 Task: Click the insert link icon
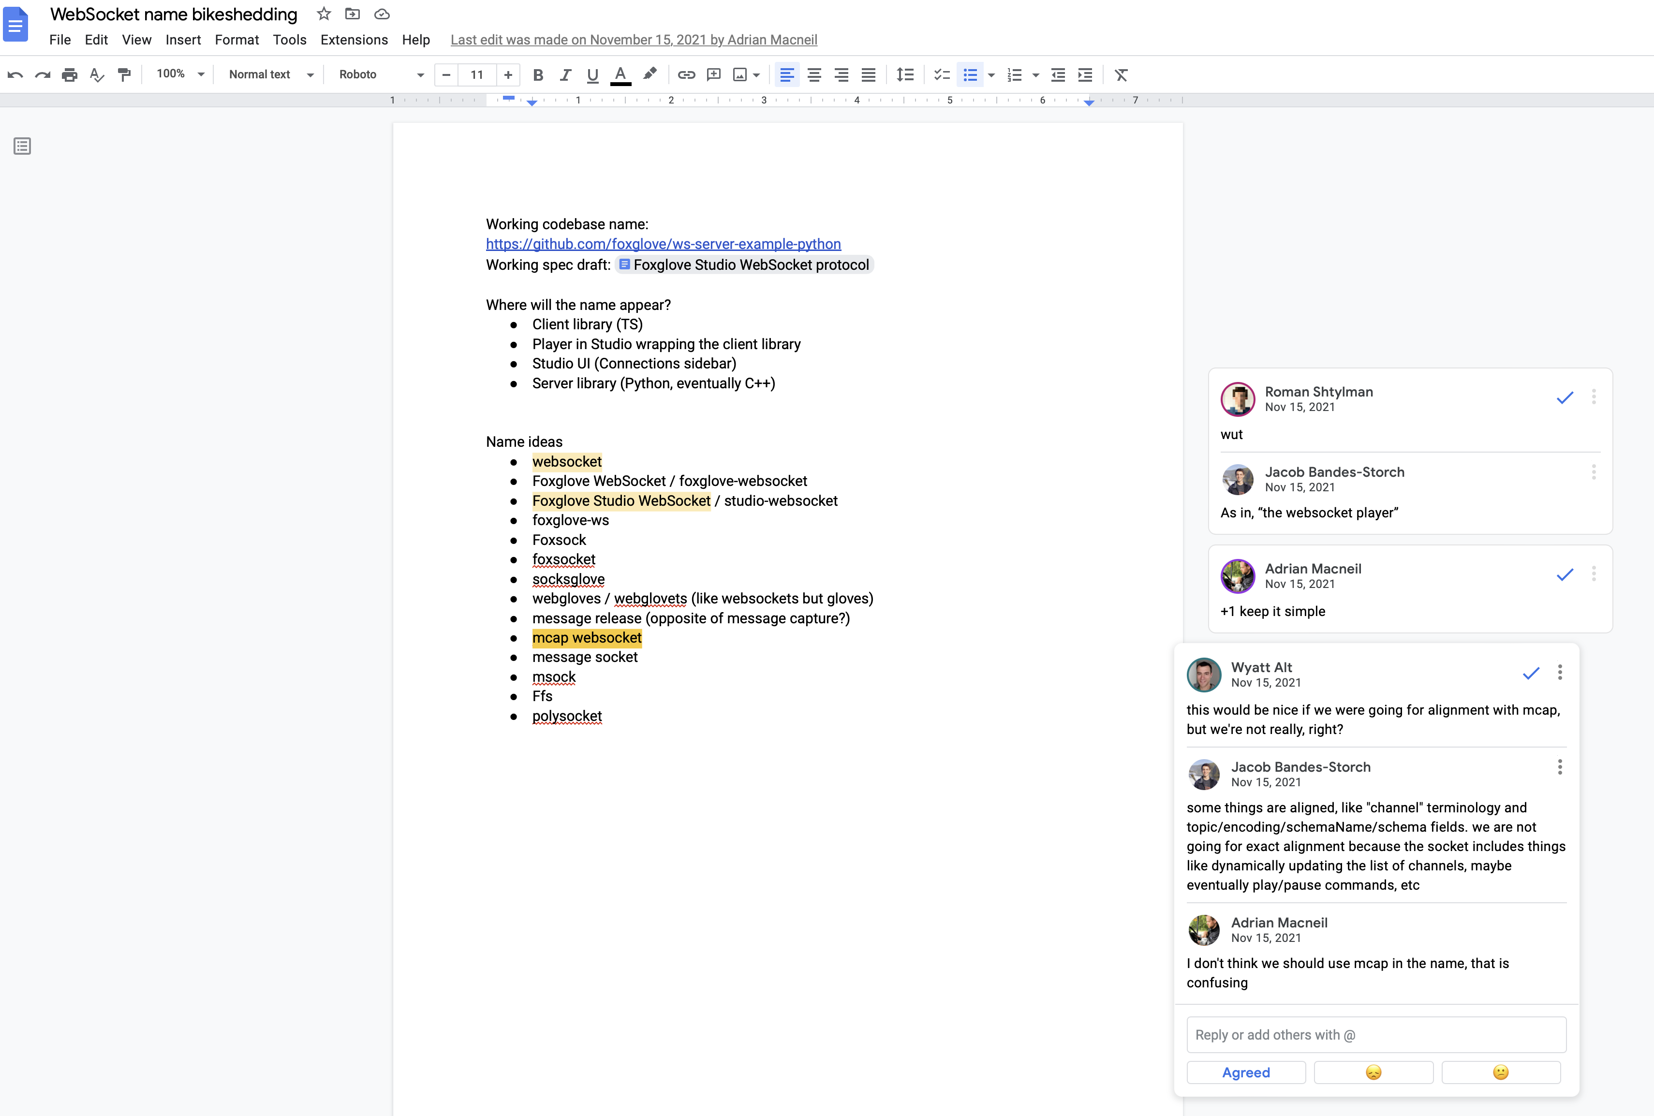[x=686, y=75]
